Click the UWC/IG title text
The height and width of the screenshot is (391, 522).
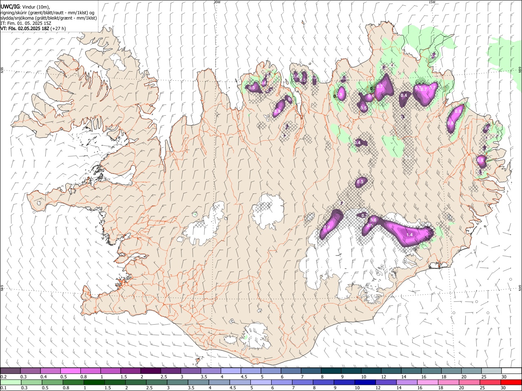[10, 7]
